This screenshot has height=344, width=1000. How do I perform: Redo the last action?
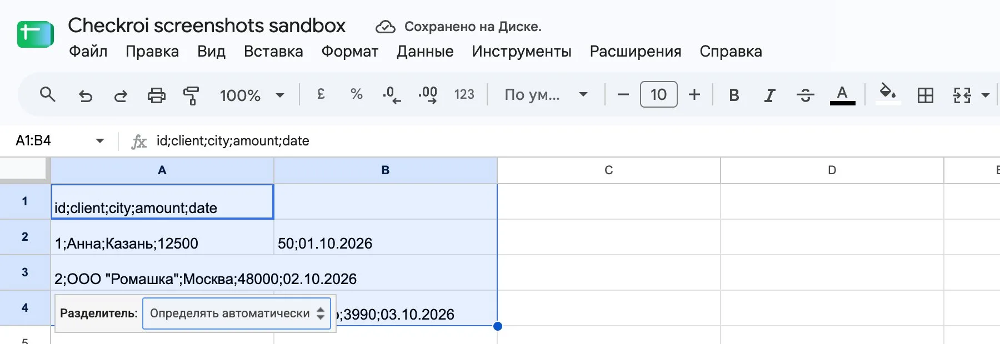tap(121, 95)
